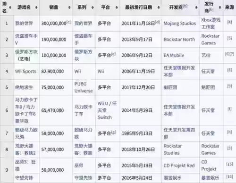236x183 pixels.
Task: Click the 来源 column header
Action: tap(229, 7)
